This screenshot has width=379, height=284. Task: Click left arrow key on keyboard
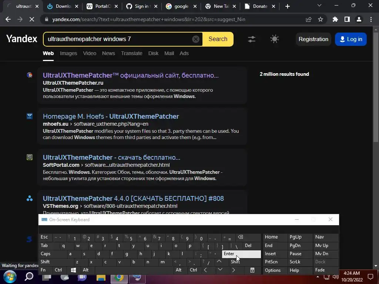tap(206, 270)
